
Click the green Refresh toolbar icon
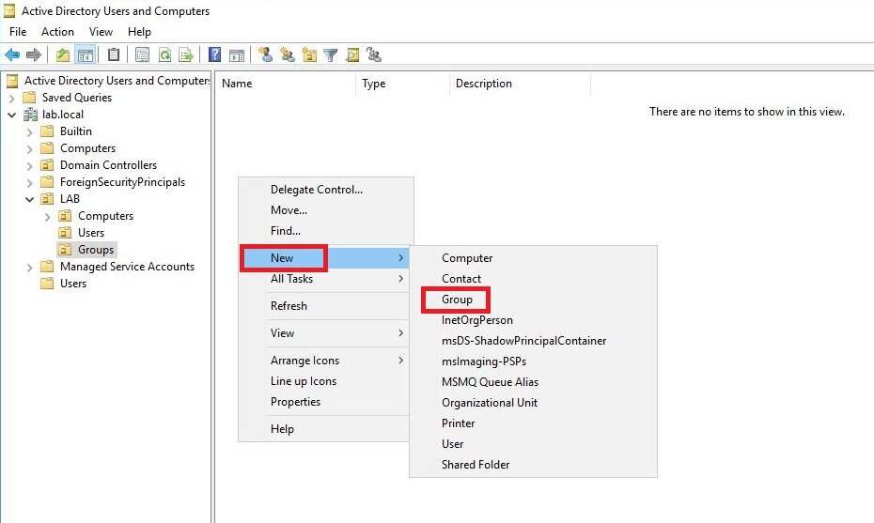[x=164, y=54]
